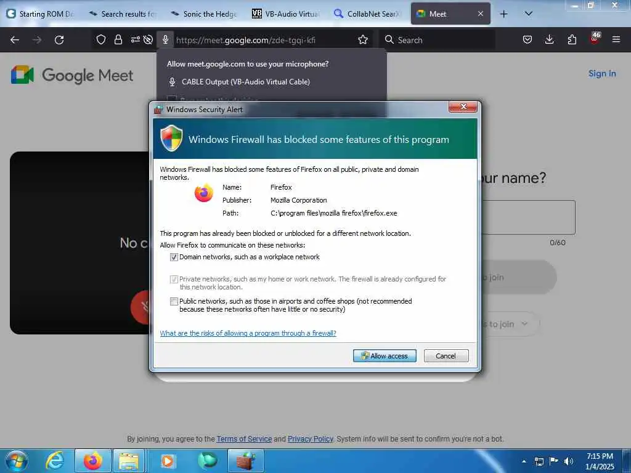Close the Windows Security Alert dialog

[x=463, y=107]
